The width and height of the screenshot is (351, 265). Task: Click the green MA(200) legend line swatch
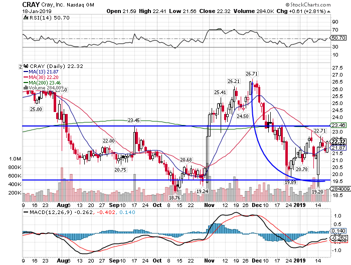coord(26,82)
